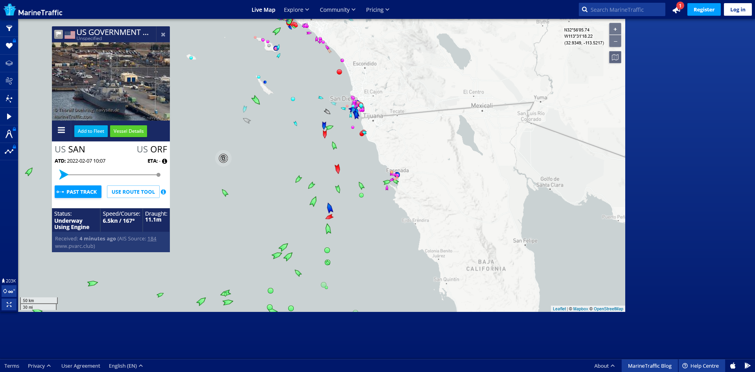The width and height of the screenshot is (755, 372).
Task: Click the route tool info icon
Action: point(164,192)
